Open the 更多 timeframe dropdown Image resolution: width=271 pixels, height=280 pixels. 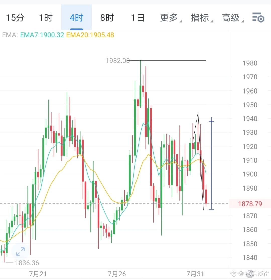171,18
